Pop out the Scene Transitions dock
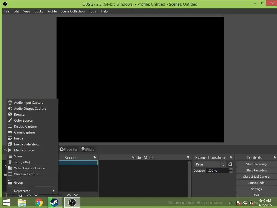 coord(231,157)
